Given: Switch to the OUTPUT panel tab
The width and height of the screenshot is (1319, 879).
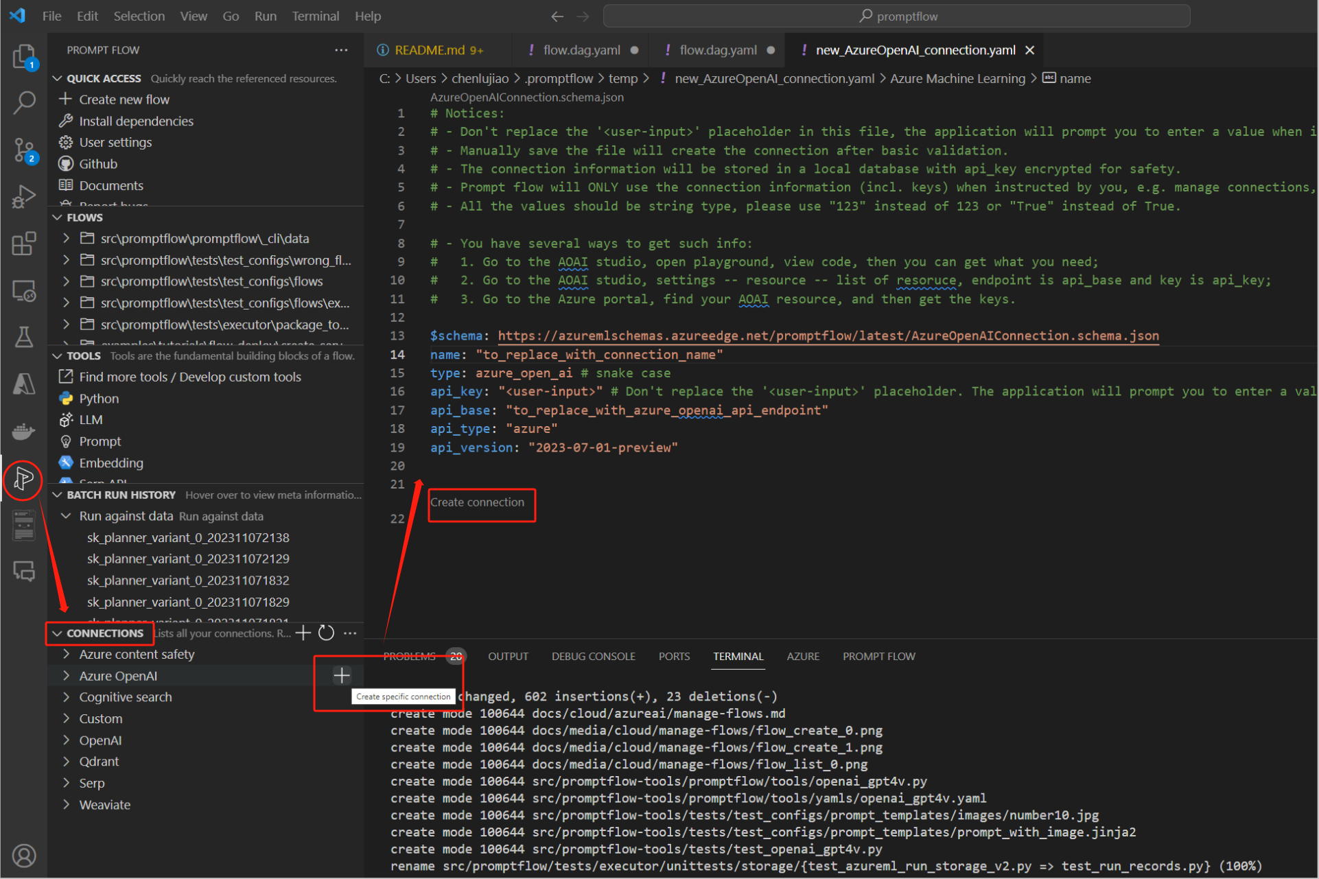Looking at the screenshot, I should pos(508,656).
